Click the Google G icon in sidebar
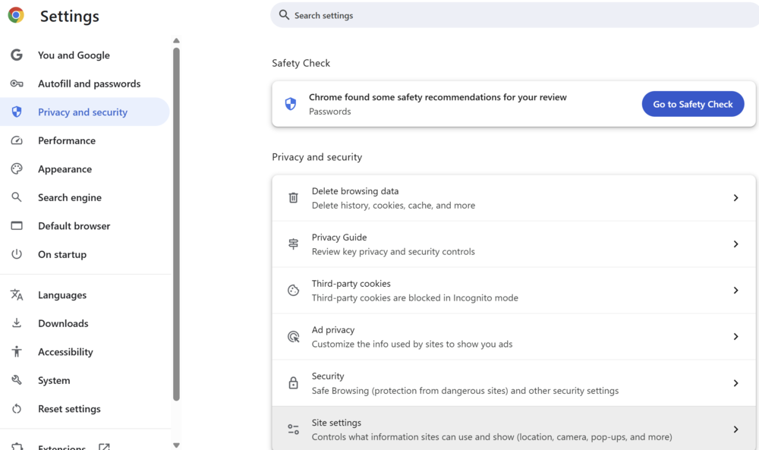The height and width of the screenshot is (450, 759). pos(17,55)
